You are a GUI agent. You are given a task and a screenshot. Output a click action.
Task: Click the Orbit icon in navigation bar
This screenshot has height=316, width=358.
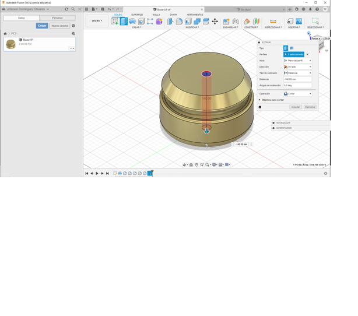pyautogui.click(x=184, y=164)
